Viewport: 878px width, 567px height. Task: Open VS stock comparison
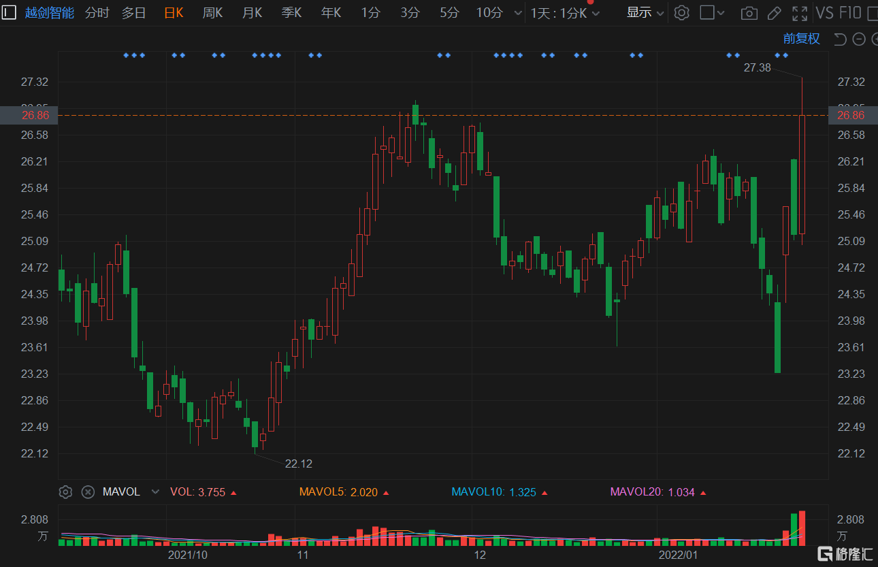click(824, 12)
